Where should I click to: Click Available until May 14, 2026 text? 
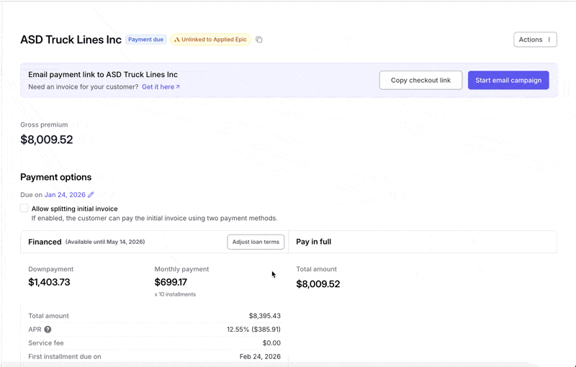(x=105, y=242)
